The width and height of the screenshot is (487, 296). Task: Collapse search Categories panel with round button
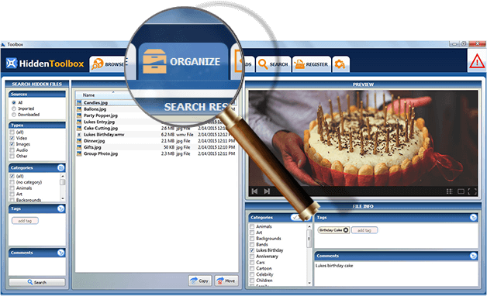pyautogui.click(x=60, y=168)
